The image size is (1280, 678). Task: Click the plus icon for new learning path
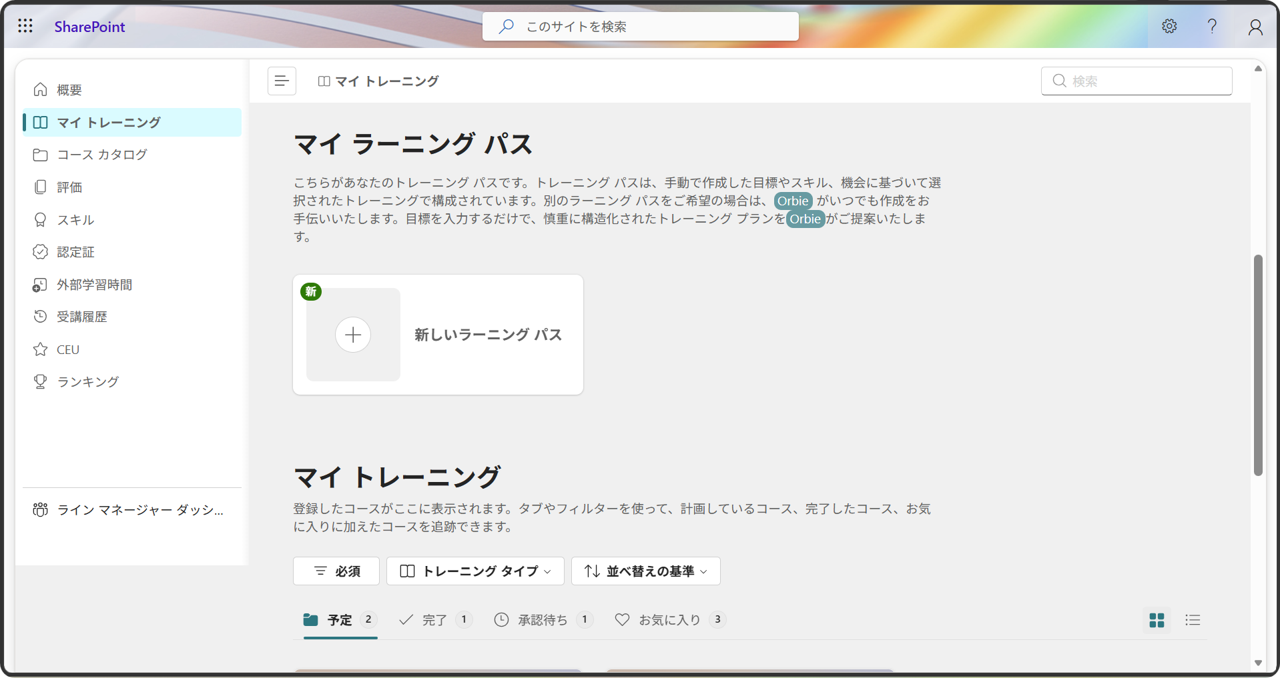pyautogui.click(x=353, y=335)
